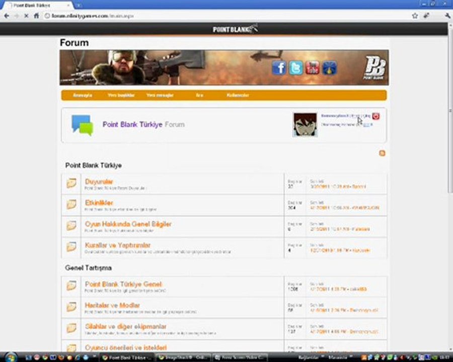Open the YouTube icon in banner
The height and width of the screenshot is (362, 453).
click(x=312, y=68)
